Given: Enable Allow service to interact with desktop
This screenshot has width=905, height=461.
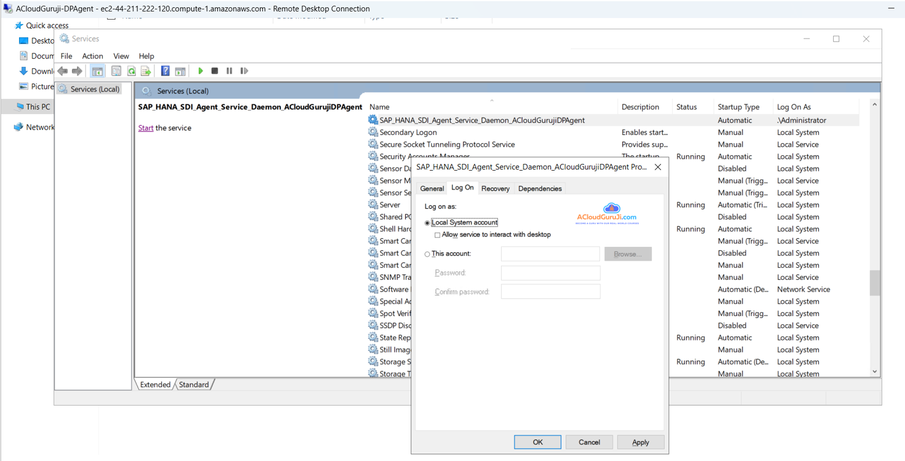Looking at the screenshot, I should [x=437, y=235].
